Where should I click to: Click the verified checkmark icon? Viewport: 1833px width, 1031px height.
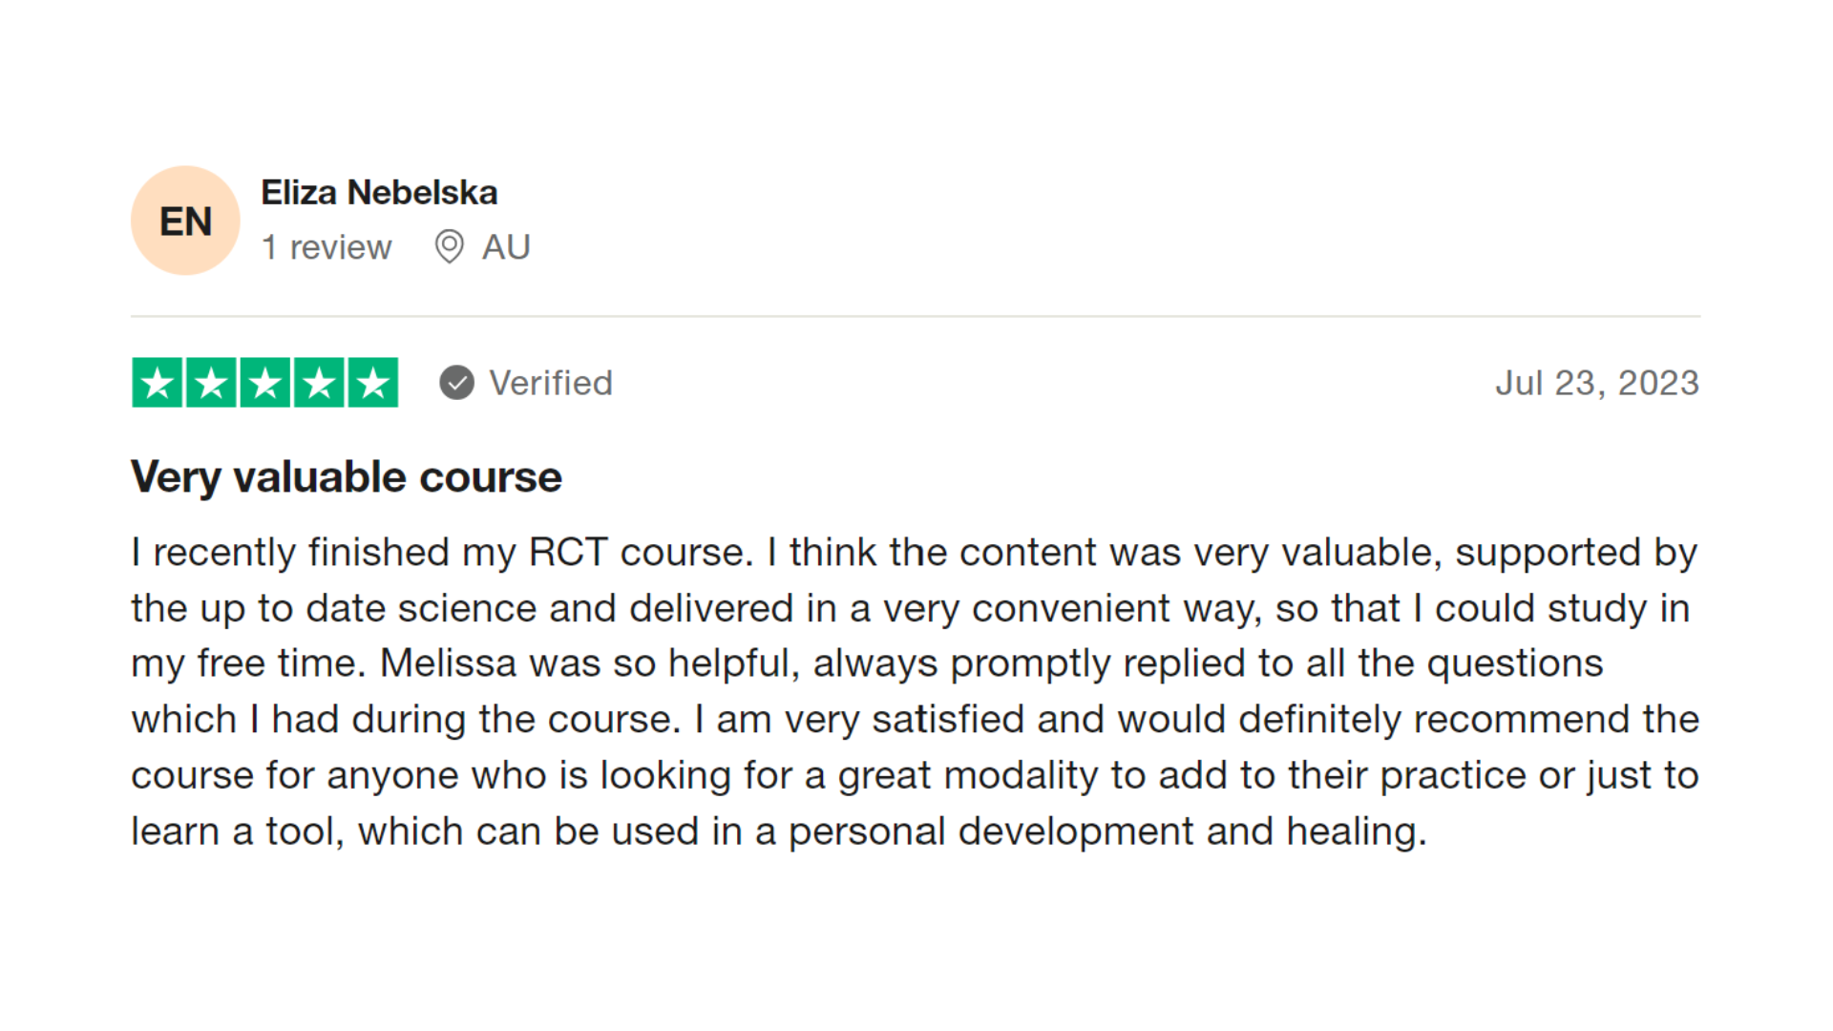456,383
